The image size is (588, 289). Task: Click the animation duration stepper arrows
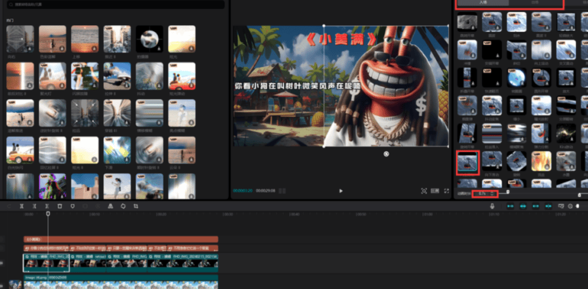tap(493, 194)
